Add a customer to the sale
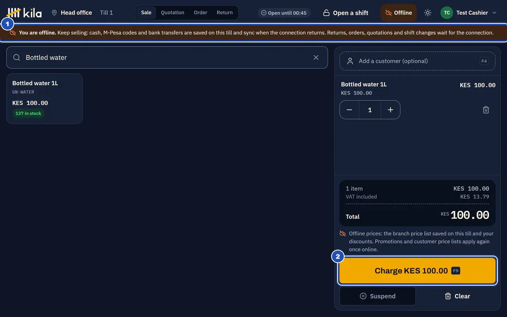 point(417,61)
